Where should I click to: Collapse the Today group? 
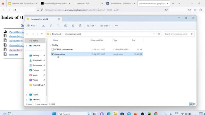pos(50,45)
